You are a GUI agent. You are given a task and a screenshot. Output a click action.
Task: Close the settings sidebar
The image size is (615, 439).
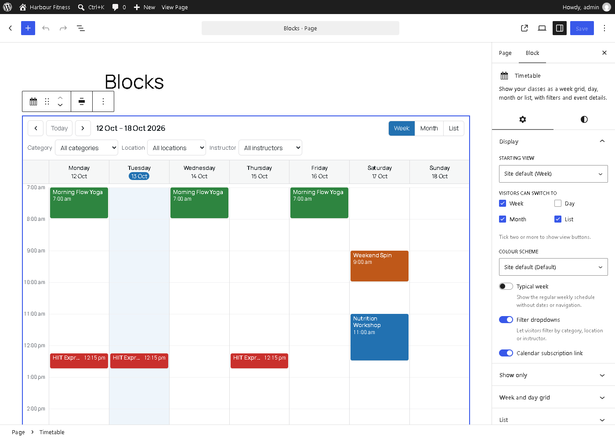pos(604,53)
